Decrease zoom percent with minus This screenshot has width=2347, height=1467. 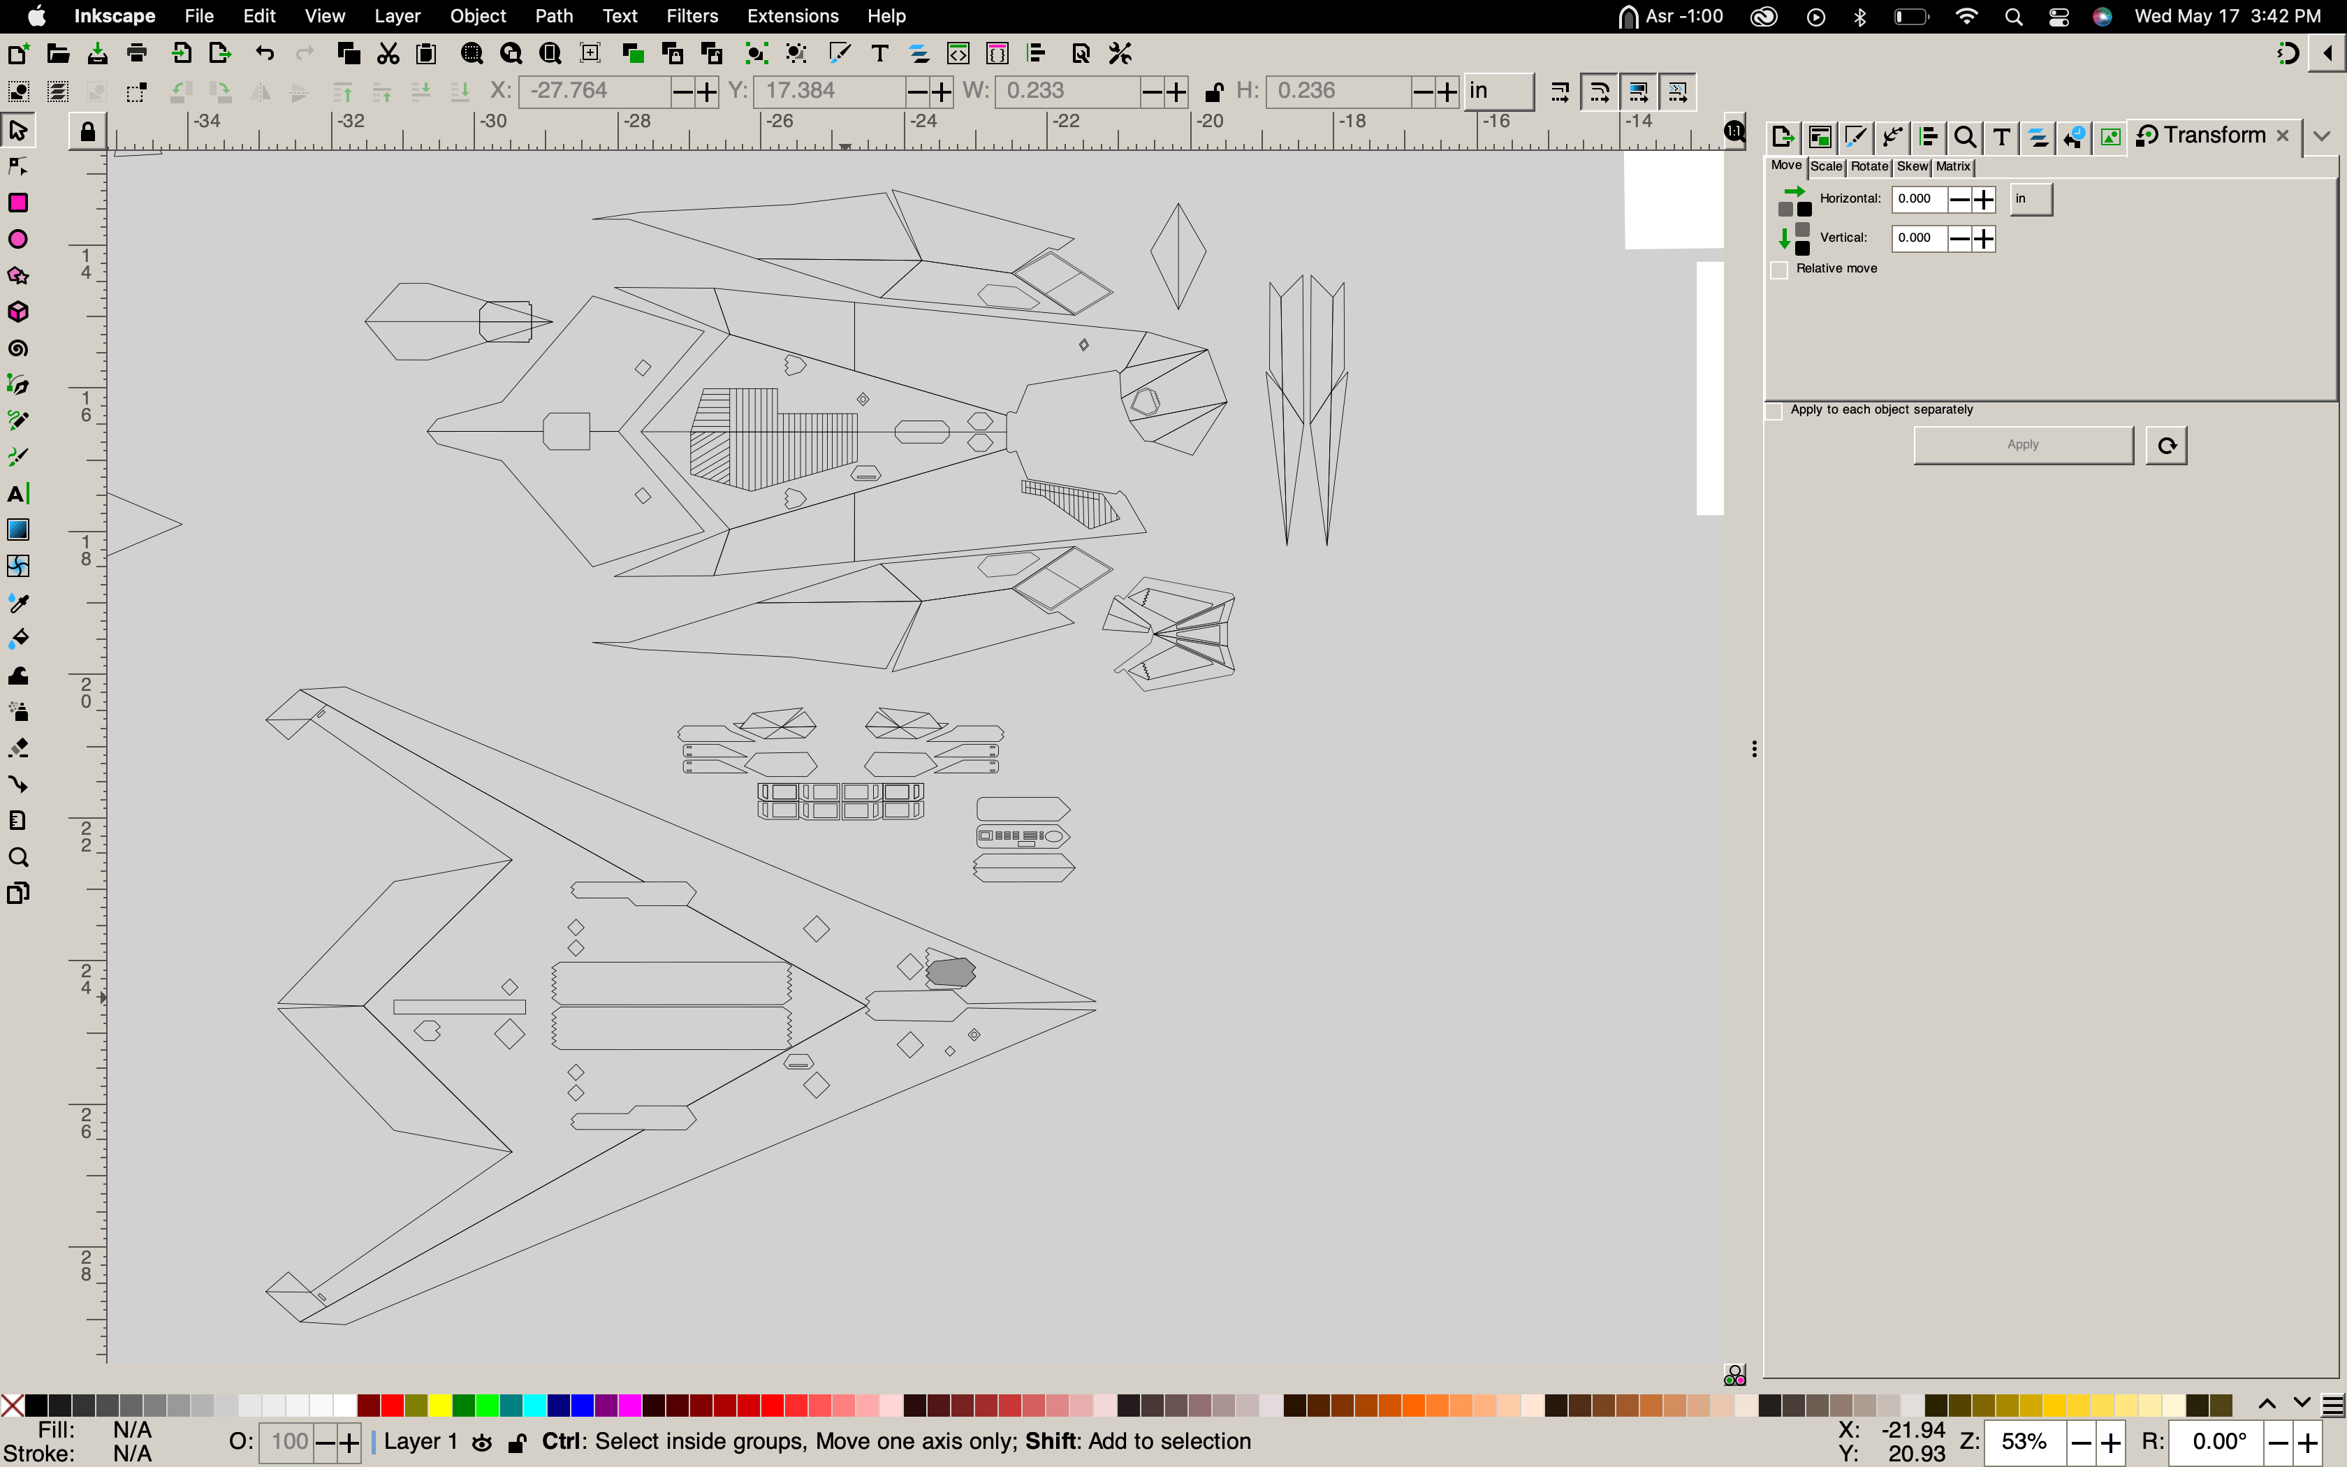2080,1444
